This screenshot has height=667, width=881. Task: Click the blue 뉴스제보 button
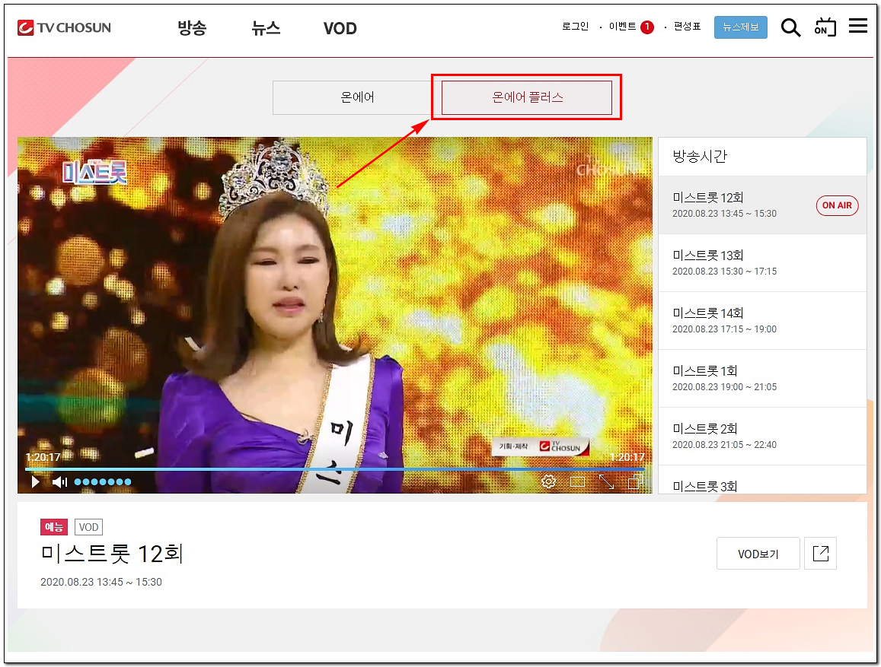pyautogui.click(x=741, y=27)
